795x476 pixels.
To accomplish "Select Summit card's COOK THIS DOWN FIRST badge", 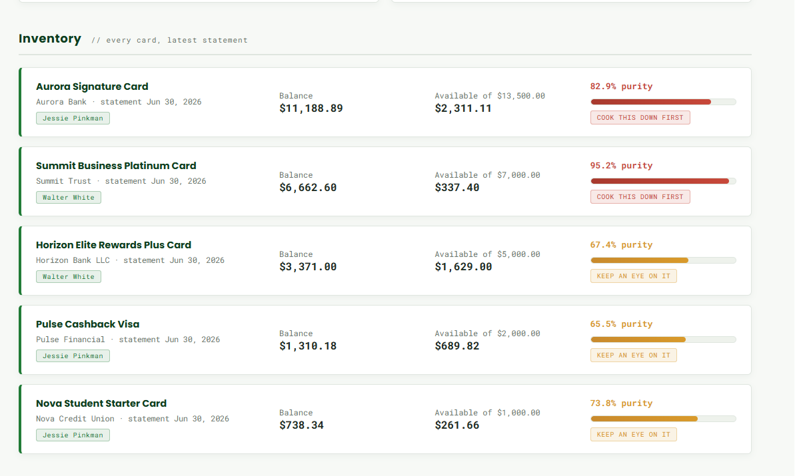I will [x=640, y=196].
